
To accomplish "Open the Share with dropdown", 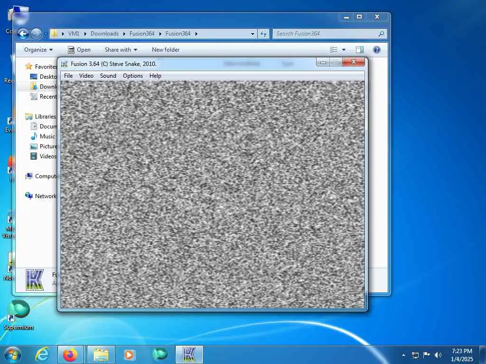I will click(121, 50).
